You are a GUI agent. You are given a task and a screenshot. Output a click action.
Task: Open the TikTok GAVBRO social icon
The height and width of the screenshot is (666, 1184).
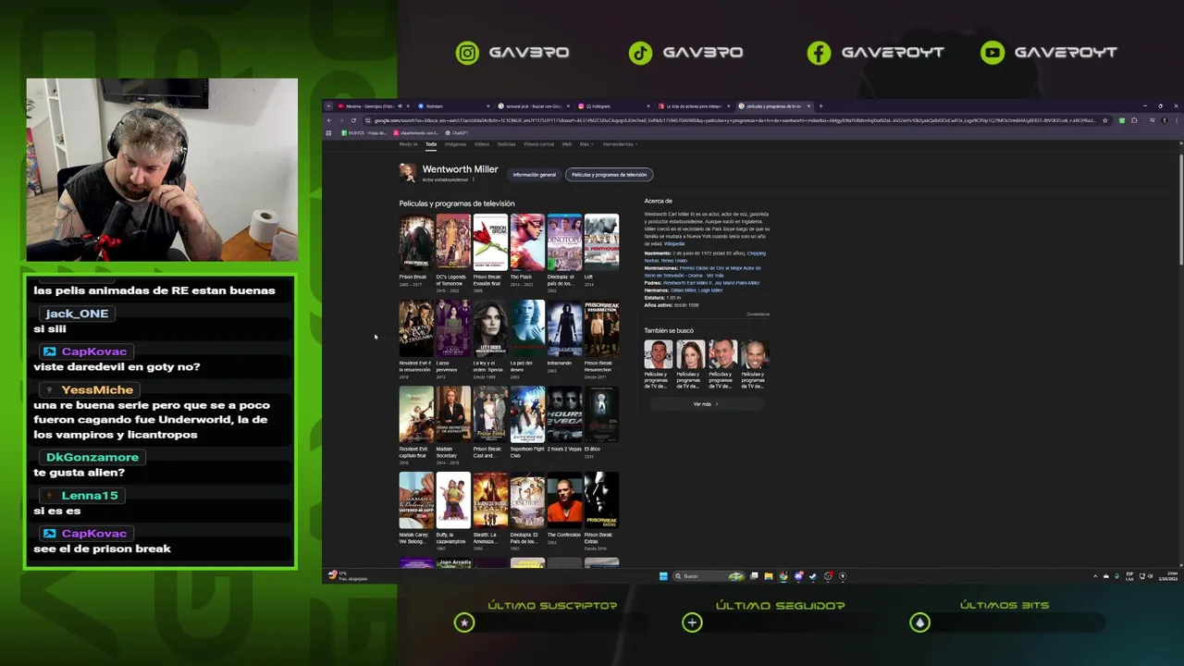[x=640, y=53]
